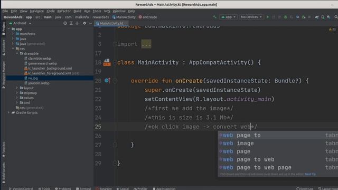This screenshot has height=190, width=338.
Task: Open the Refactor menu
Action: pyautogui.click(x=64, y=11)
